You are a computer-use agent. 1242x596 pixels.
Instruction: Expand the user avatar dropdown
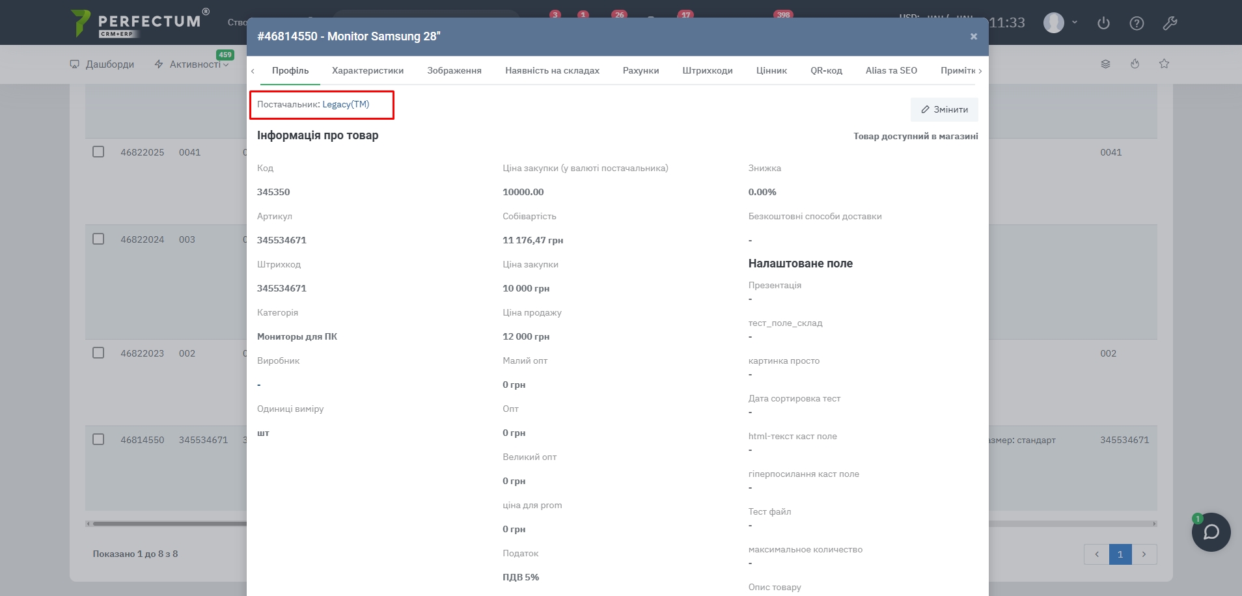[x=1061, y=23]
